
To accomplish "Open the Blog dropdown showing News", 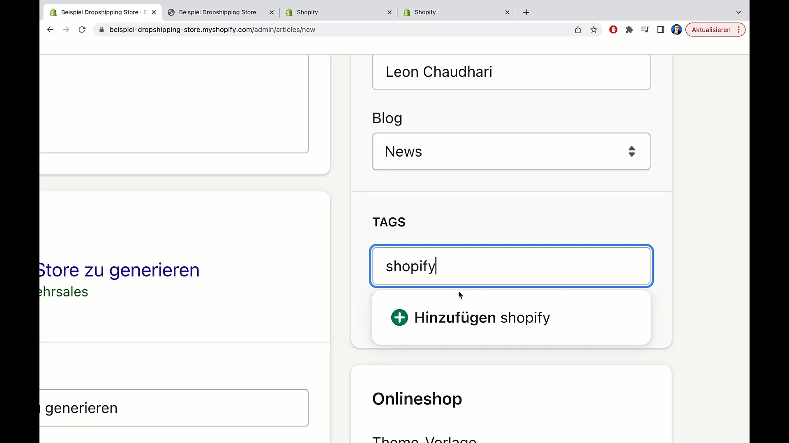I will (x=511, y=151).
